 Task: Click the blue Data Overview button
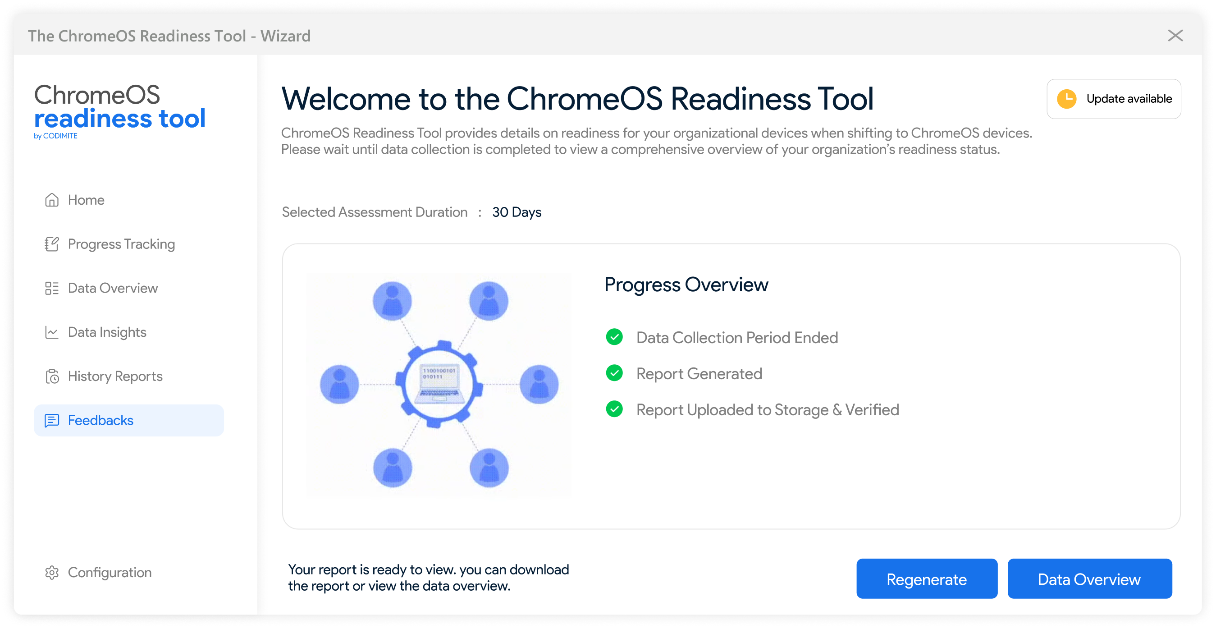coord(1089,579)
